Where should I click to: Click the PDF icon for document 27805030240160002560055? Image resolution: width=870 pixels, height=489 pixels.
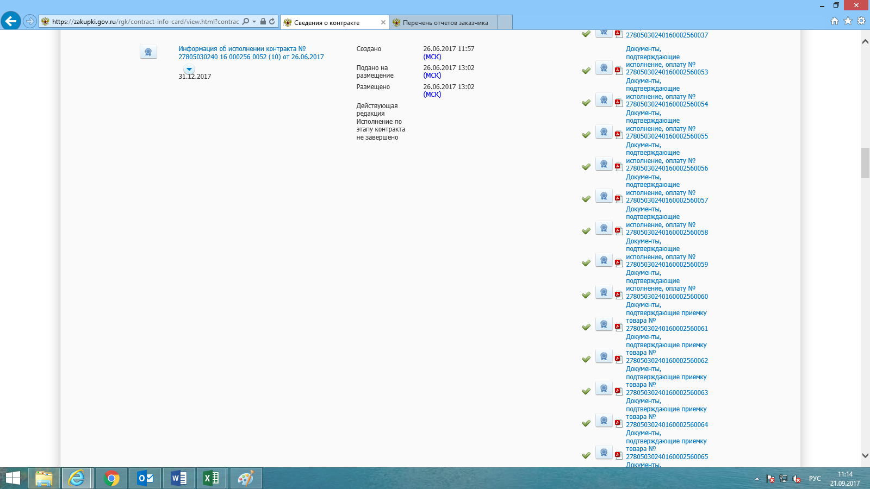[x=618, y=134]
